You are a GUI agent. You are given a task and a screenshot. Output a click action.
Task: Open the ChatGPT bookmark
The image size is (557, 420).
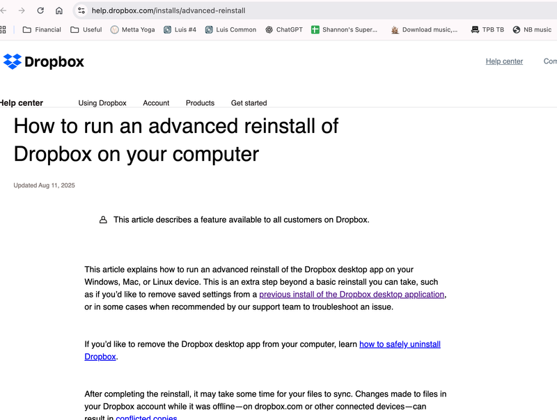(284, 30)
